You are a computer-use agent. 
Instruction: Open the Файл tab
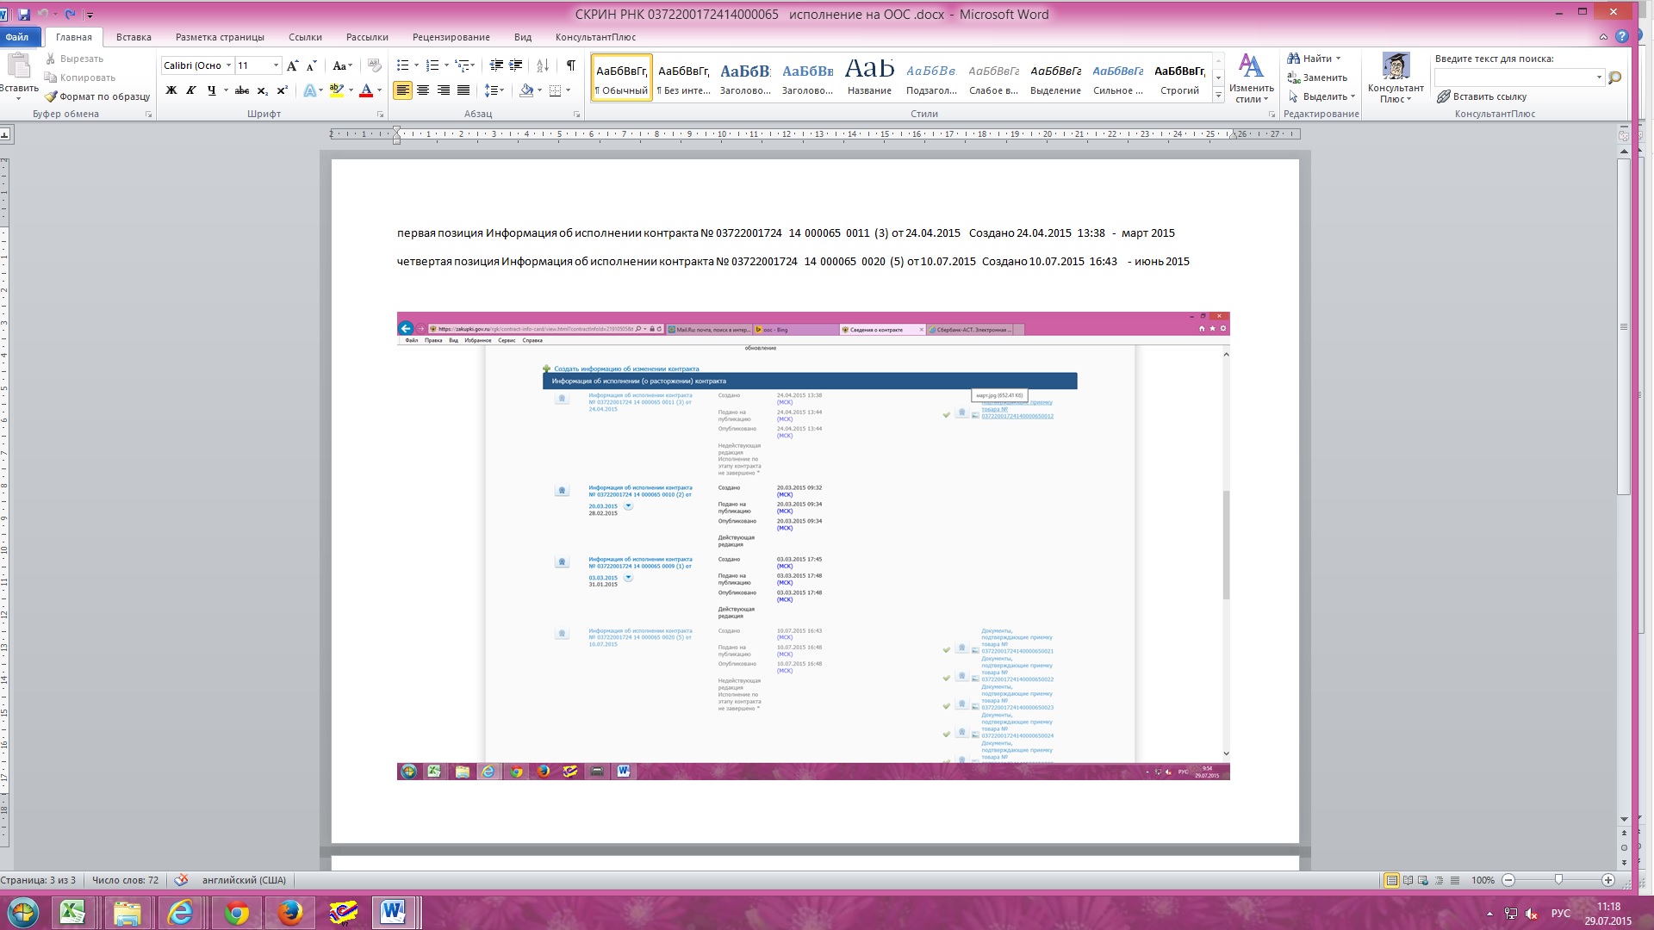point(17,37)
